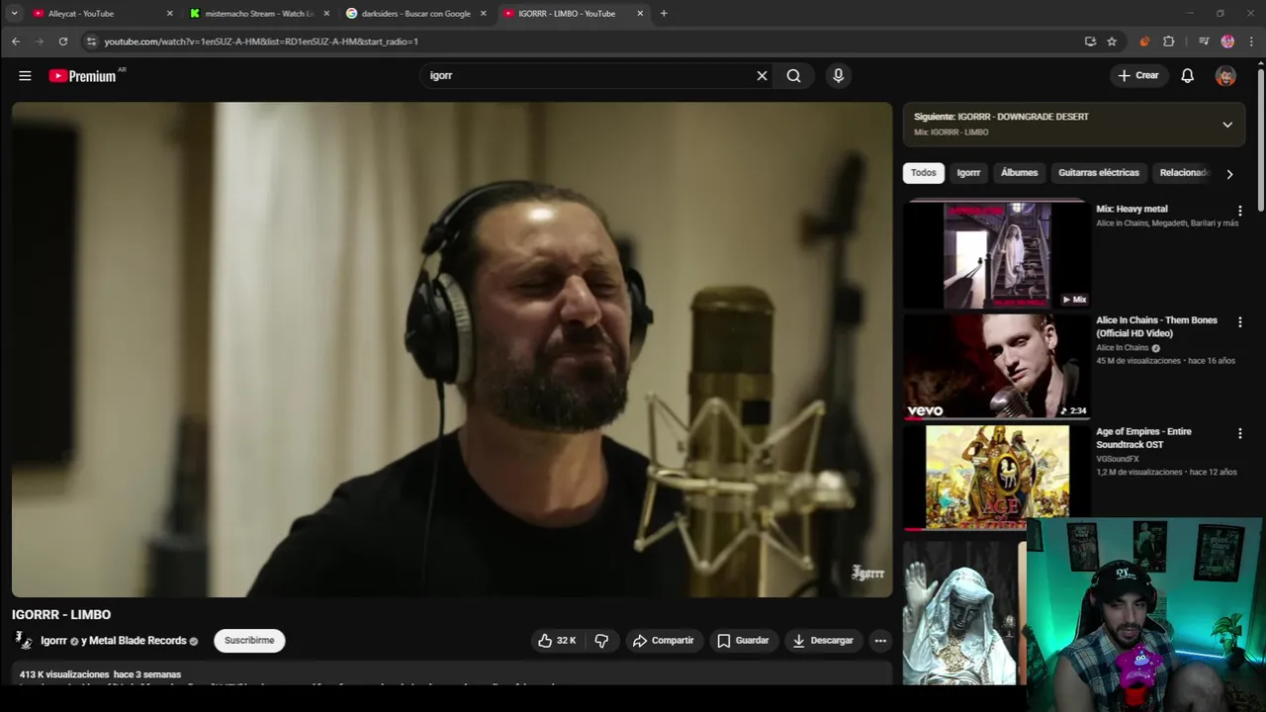Open site information icon in address bar
The image size is (1266, 712).
(x=91, y=42)
